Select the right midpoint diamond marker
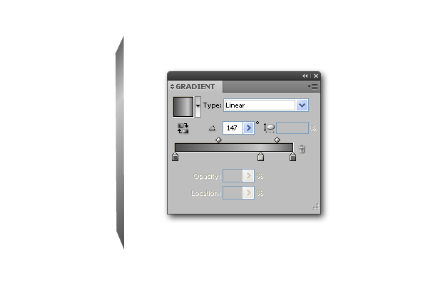This screenshot has width=428, height=285. tap(277, 140)
